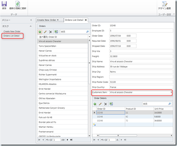Select Que Delícia order row
Image resolution: width=177 pixels, height=146 pixels.
(63, 103)
